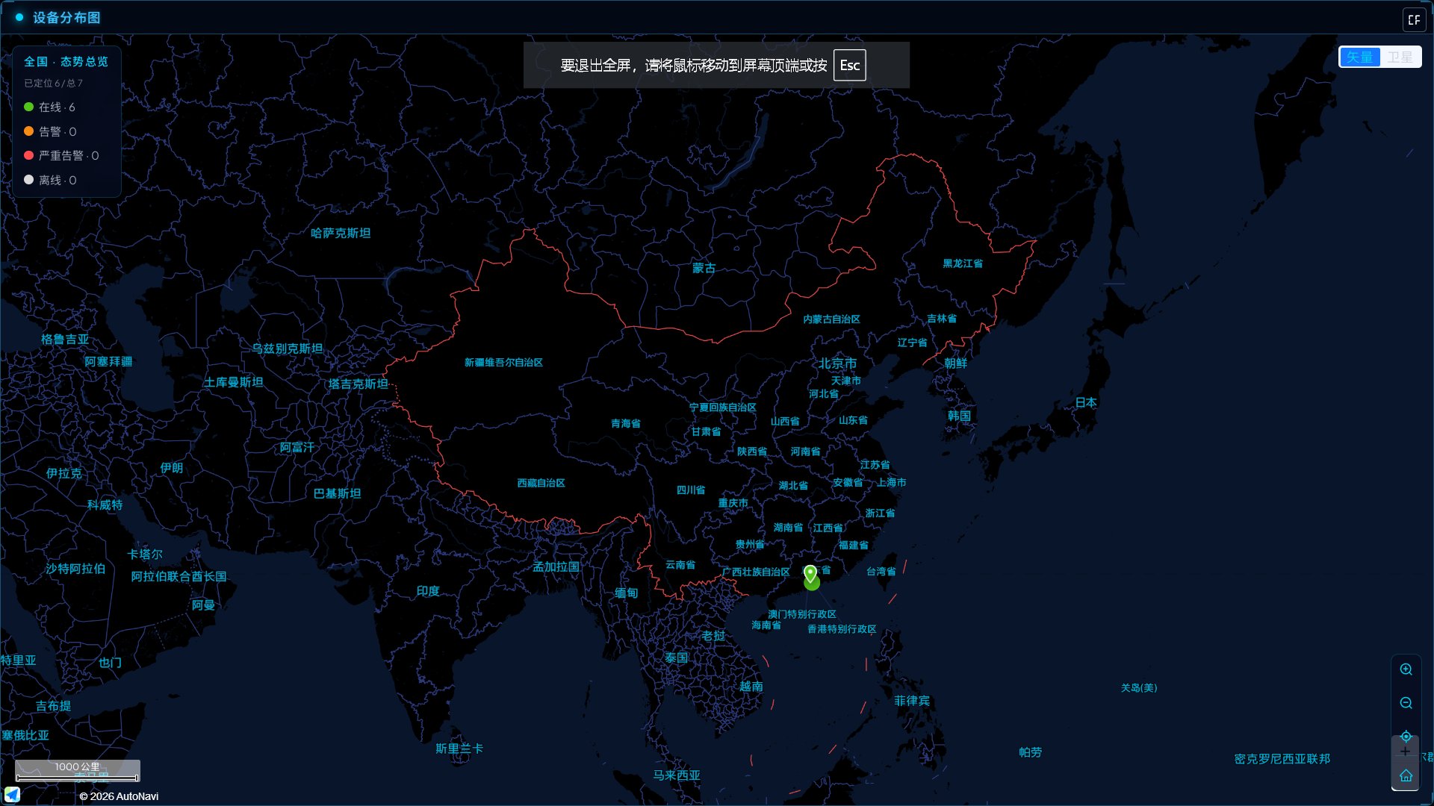Locate devices using the crosshair icon
Screen dimensions: 1434x806
(x=1406, y=737)
